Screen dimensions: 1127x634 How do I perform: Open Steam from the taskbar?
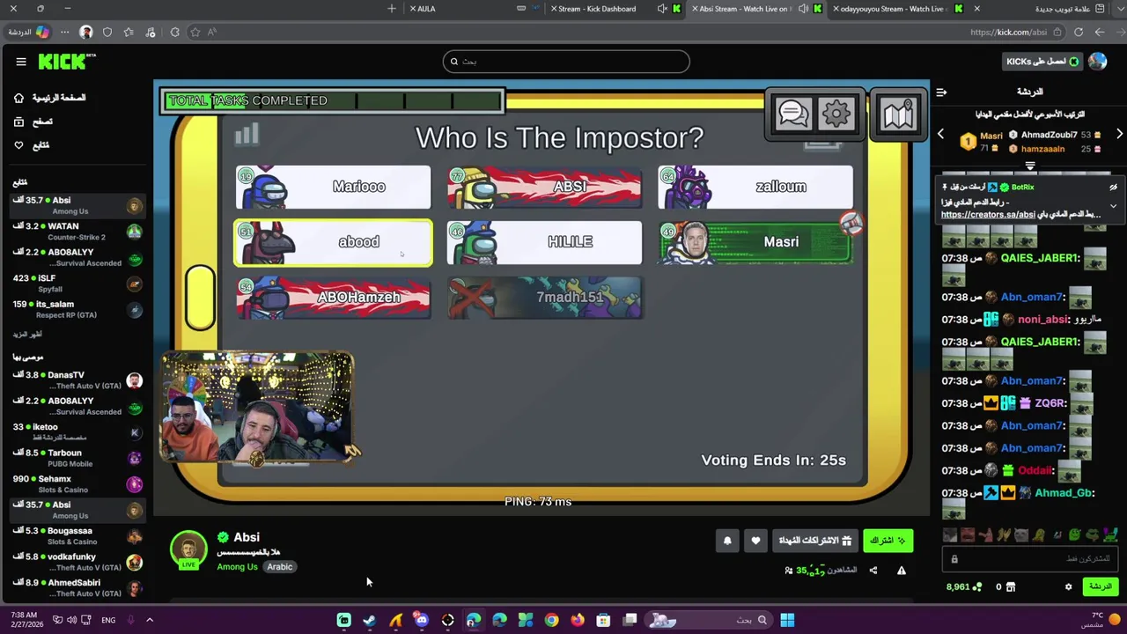coord(370,620)
